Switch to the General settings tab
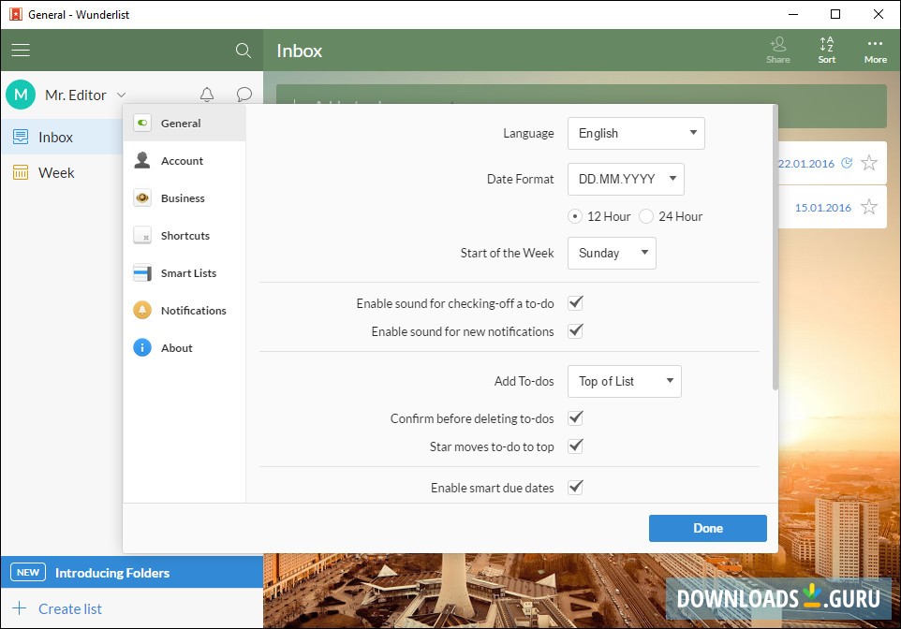Screen dimensions: 901x629 [x=185, y=123]
